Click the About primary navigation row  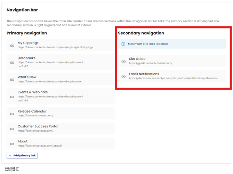61,143
